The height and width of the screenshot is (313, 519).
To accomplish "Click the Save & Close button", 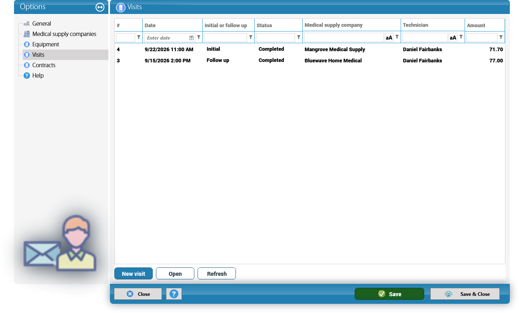I will (x=465, y=294).
